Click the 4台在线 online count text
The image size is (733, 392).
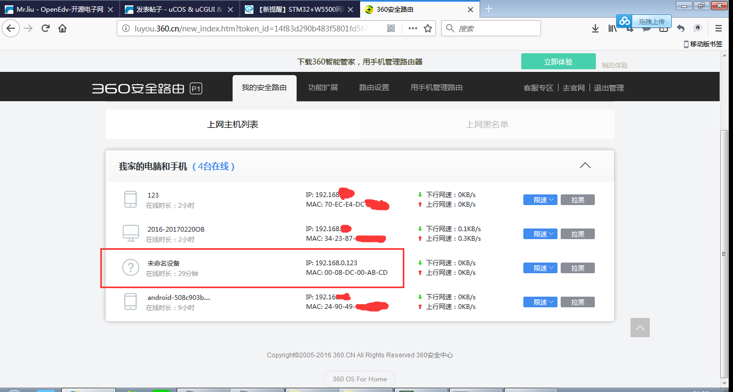pos(213,166)
